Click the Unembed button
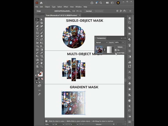Screen dimensions: 168x126 89,11
